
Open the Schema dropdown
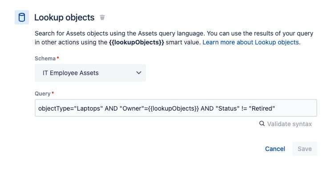click(90, 73)
